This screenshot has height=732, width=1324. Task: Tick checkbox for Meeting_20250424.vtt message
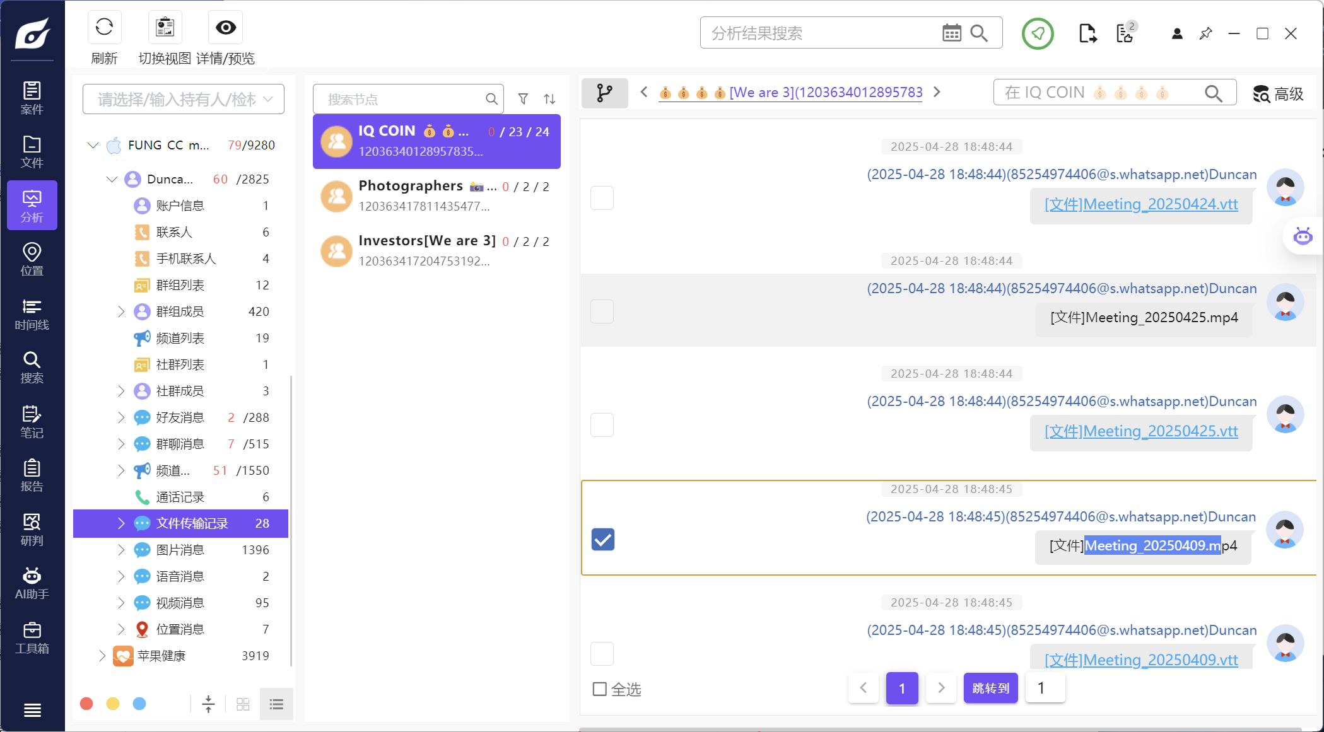(602, 198)
